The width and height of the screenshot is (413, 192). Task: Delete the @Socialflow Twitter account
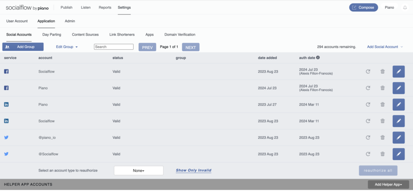(x=382, y=154)
